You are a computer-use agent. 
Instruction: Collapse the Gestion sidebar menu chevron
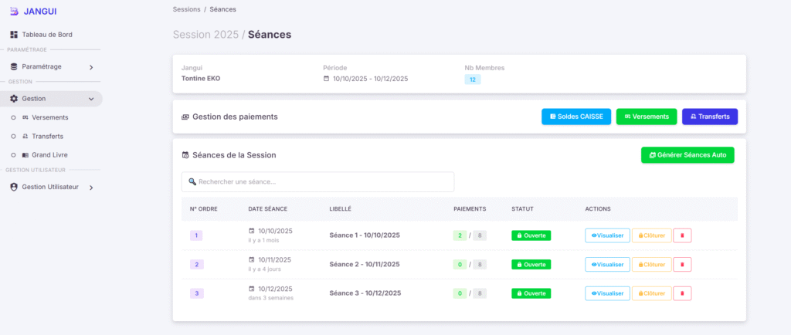(x=91, y=99)
